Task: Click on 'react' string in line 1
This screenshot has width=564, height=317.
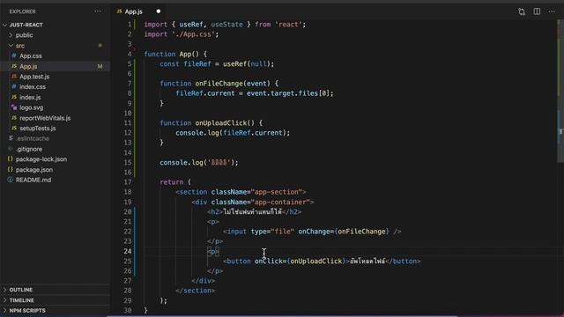Action: coord(288,25)
